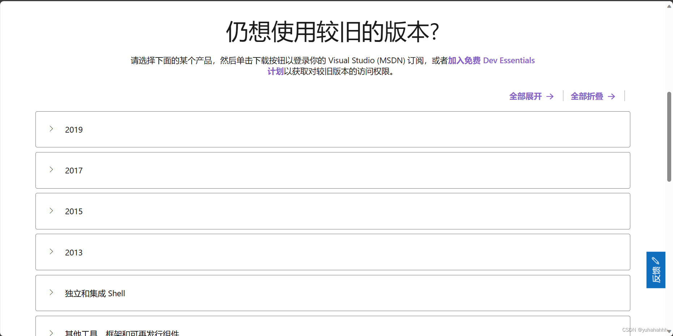Select the 独立和集成 Shell label text
673x336 pixels.
[x=95, y=293]
